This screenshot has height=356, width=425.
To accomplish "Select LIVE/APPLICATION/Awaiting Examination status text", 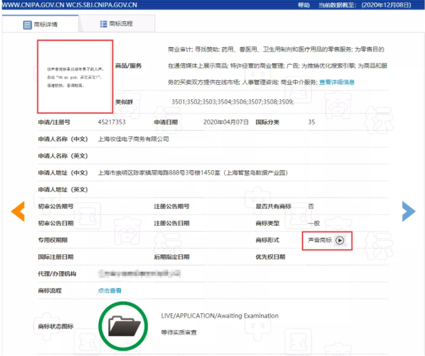I will point(220,316).
